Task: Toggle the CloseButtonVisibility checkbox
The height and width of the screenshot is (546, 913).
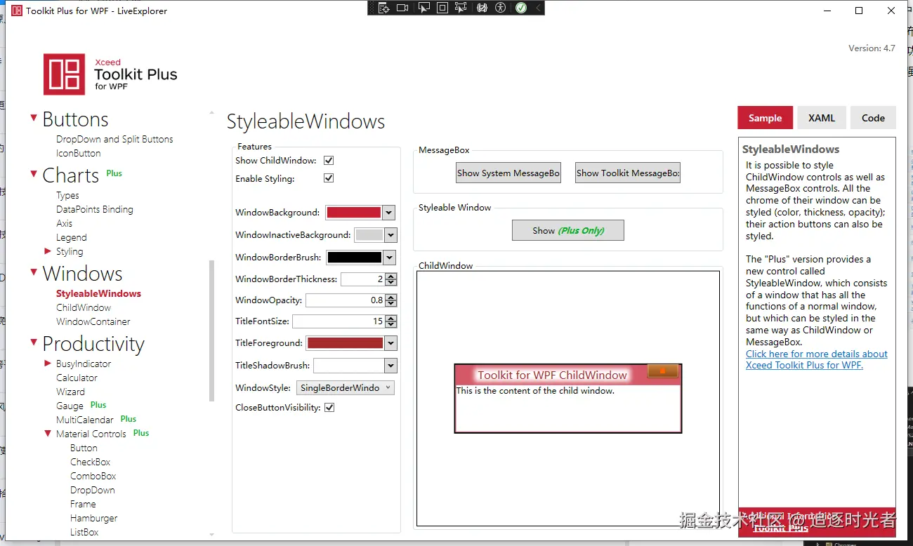Action: 329,408
